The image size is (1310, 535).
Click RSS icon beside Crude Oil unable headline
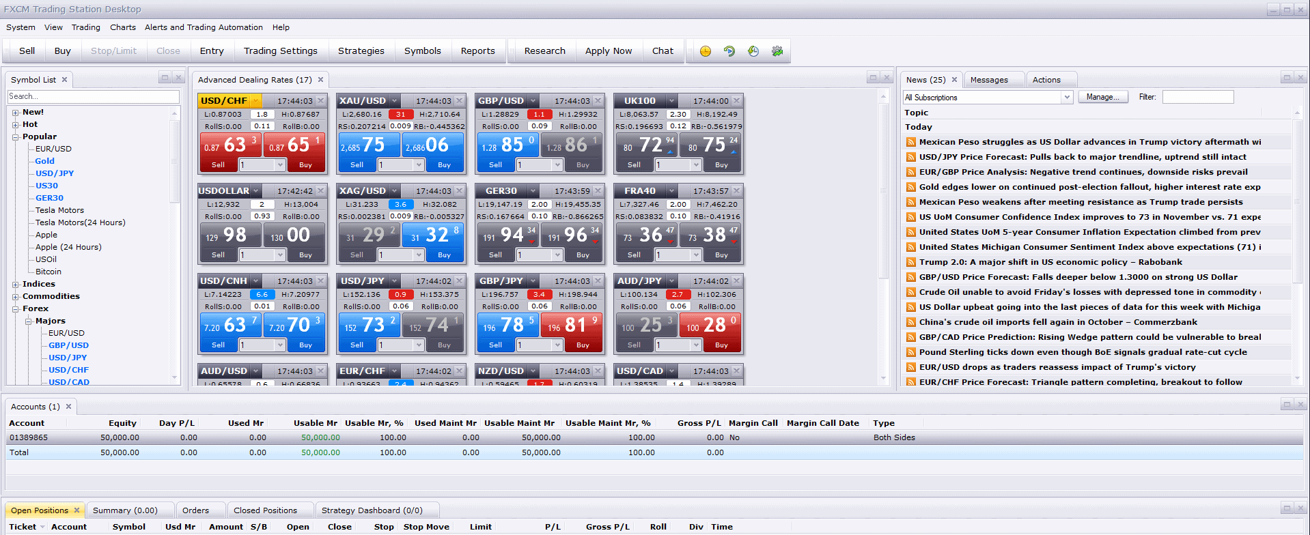pos(911,292)
